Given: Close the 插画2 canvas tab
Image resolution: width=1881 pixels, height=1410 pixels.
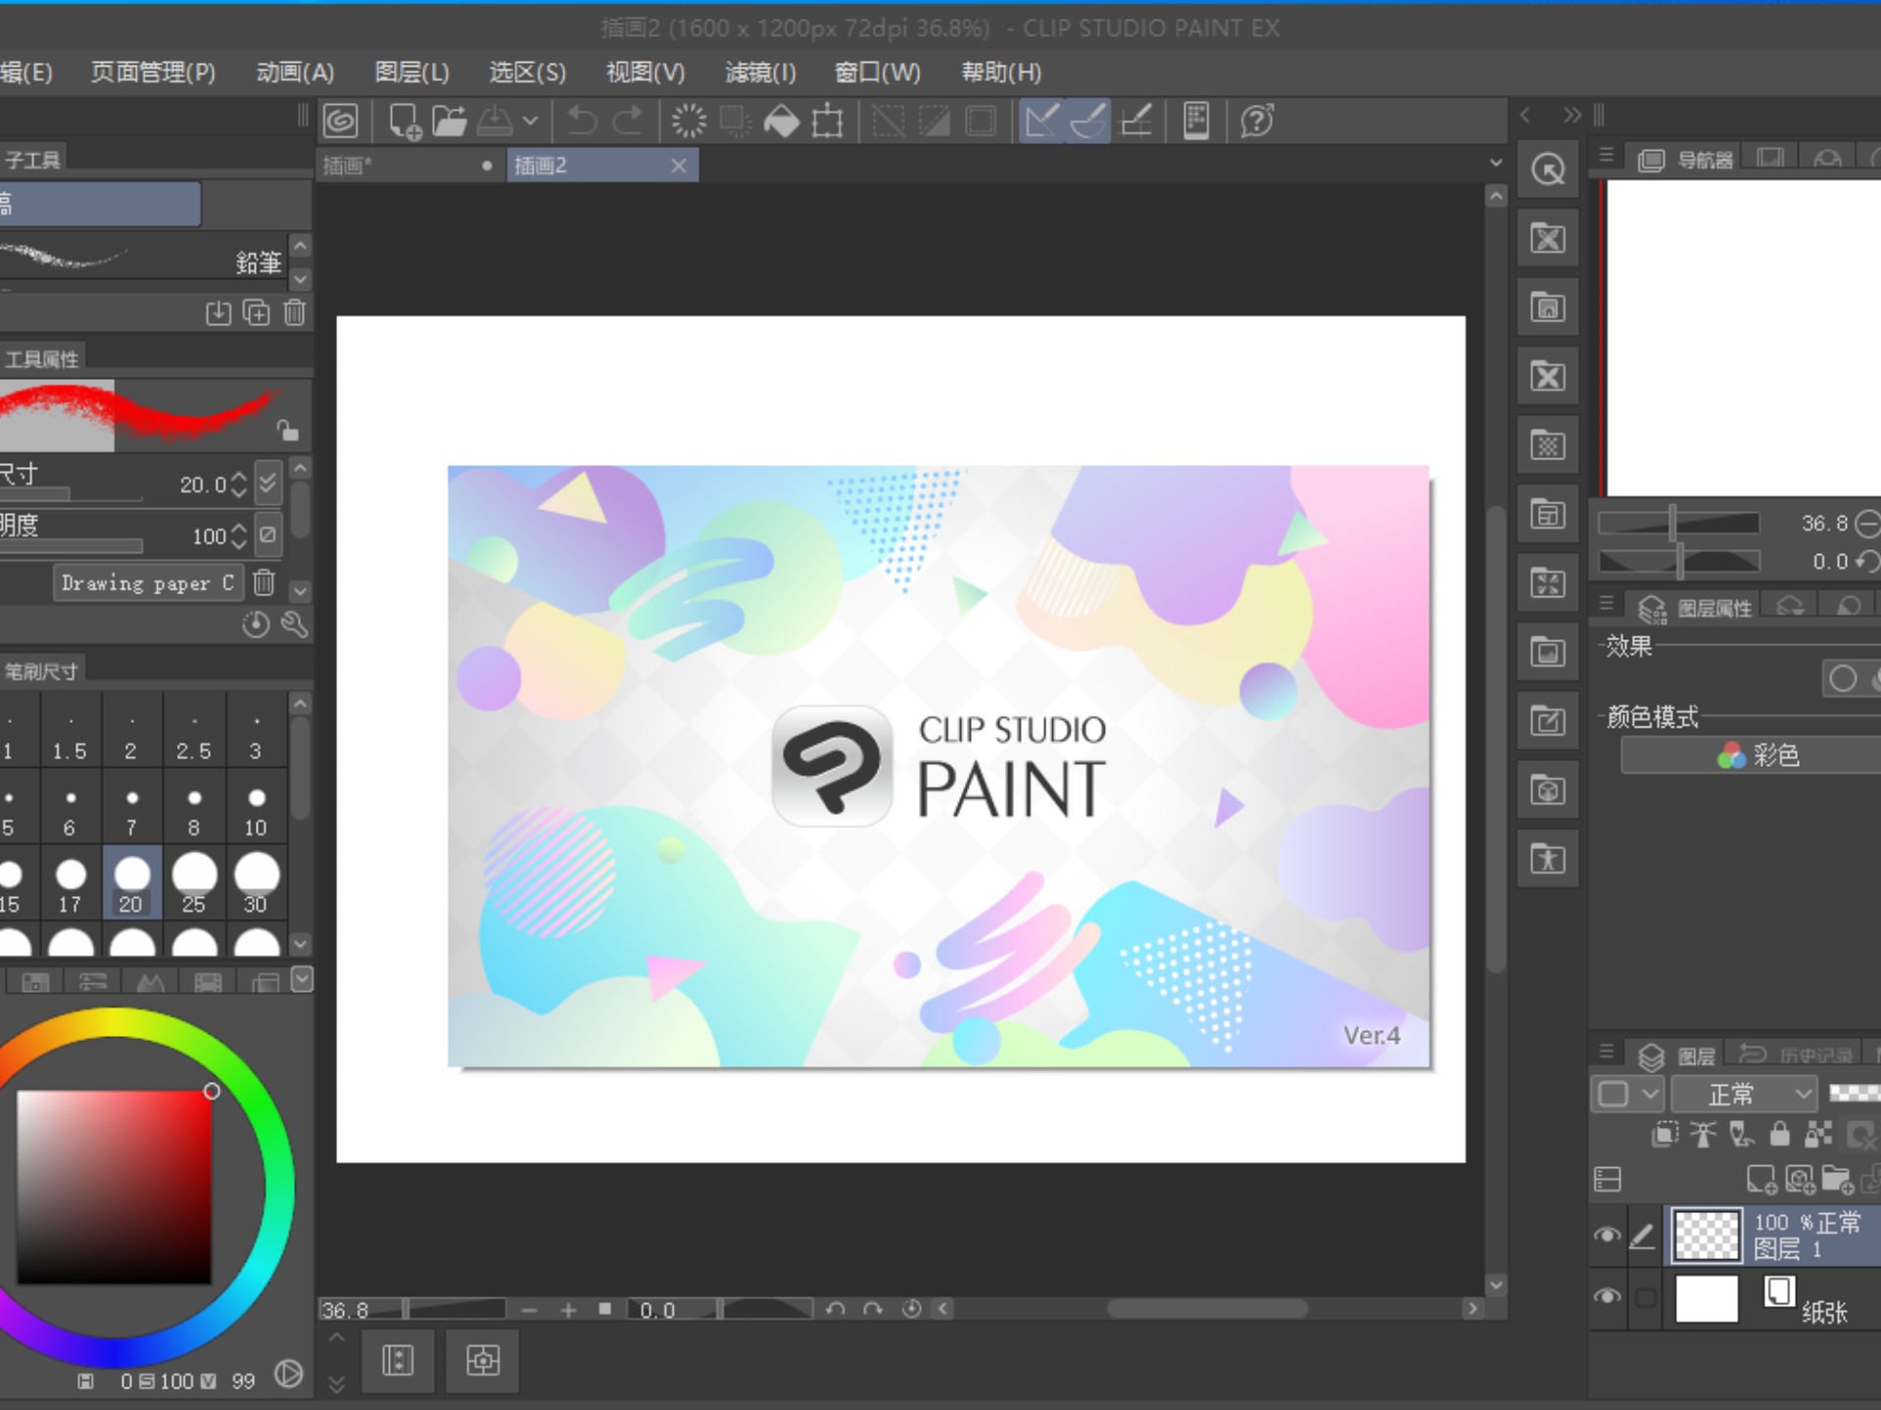Looking at the screenshot, I should click(x=679, y=165).
